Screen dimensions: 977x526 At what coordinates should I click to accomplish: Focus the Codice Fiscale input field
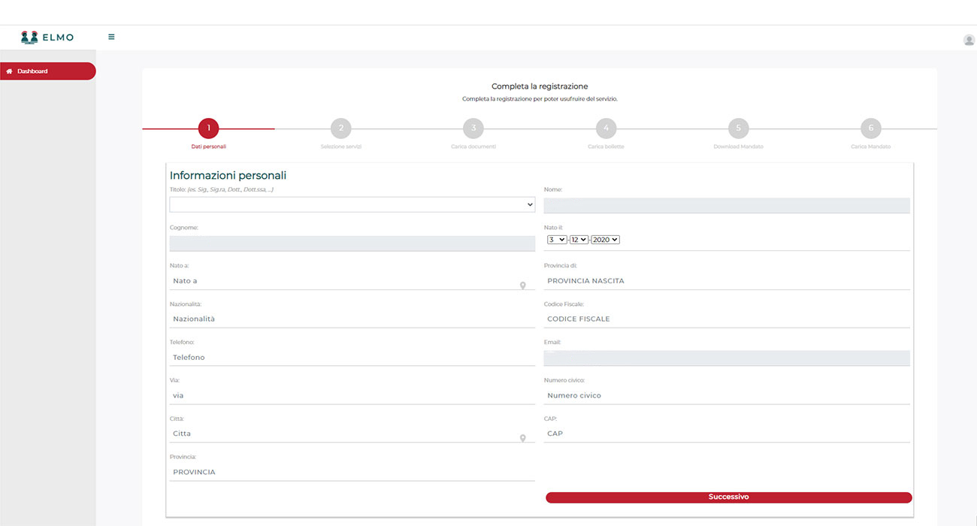pyautogui.click(x=726, y=319)
